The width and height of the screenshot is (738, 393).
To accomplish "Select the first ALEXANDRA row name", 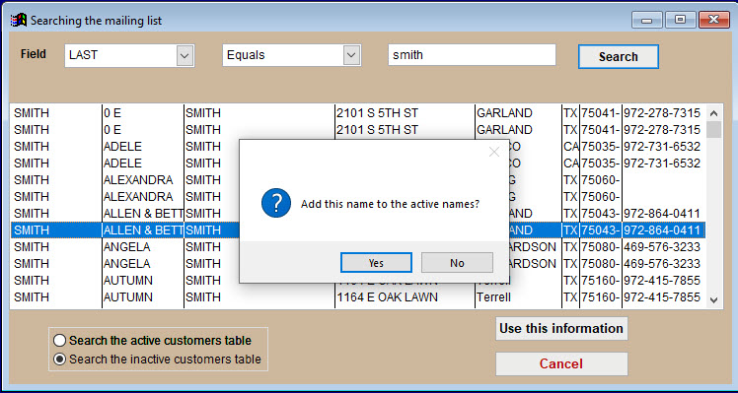I will click(138, 180).
